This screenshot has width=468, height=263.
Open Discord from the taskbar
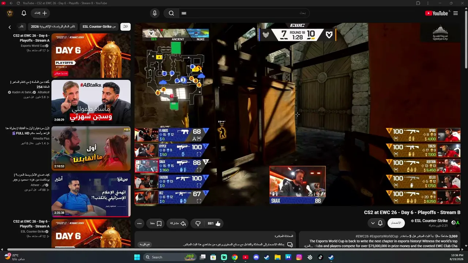(256, 257)
